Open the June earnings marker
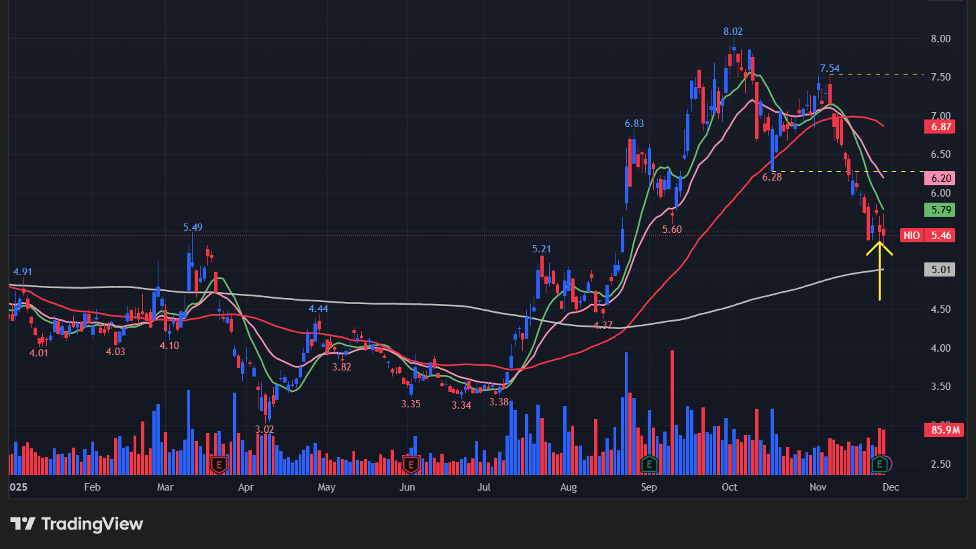The image size is (976, 549). (x=411, y=464)
